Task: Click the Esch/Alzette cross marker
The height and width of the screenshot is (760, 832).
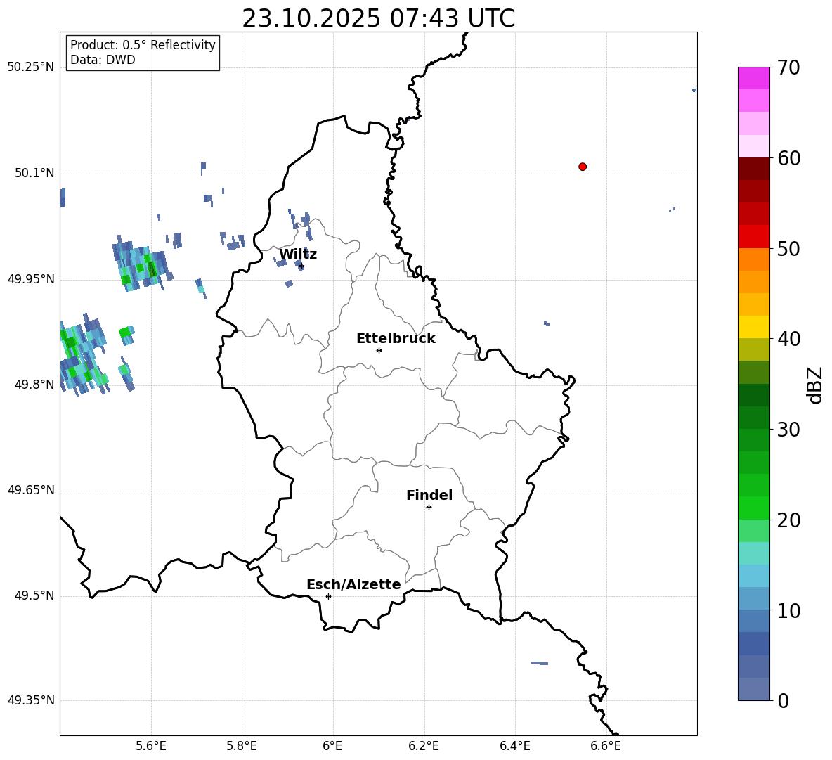Action: pos(328,596)
